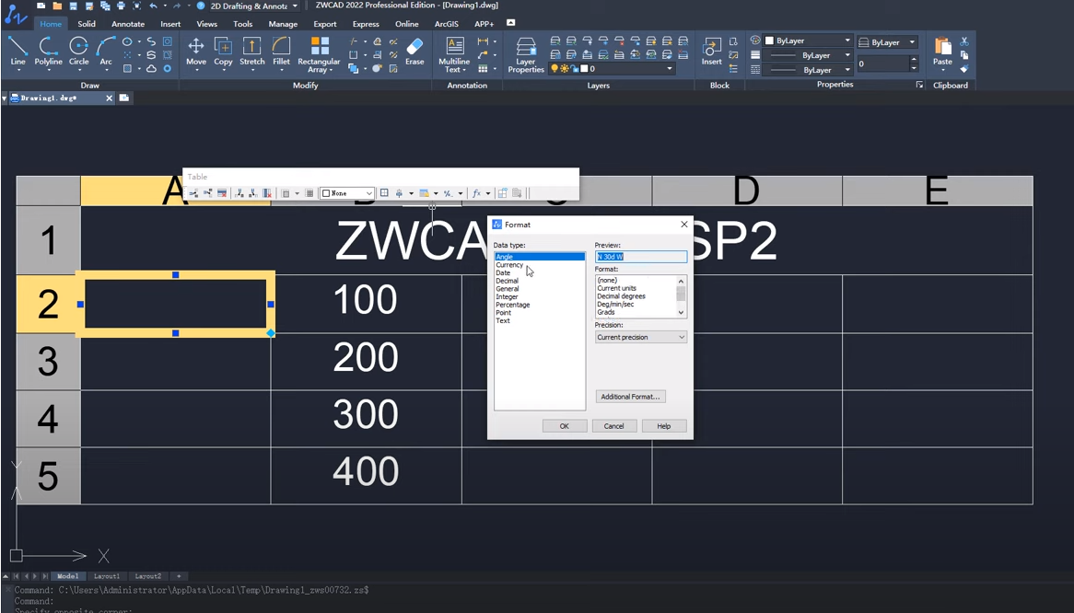The width and height of the screenshot is (1074, 613).
Task: Click the revision cloud icon in Draw
Action: point(151,68)
